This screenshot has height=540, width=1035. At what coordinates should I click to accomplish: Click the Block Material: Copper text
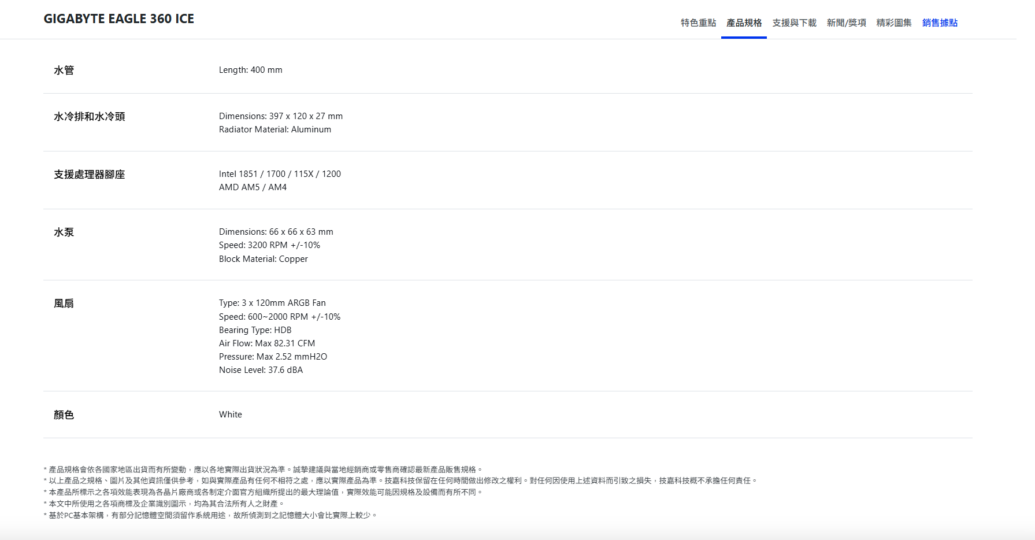pos(263,259)
